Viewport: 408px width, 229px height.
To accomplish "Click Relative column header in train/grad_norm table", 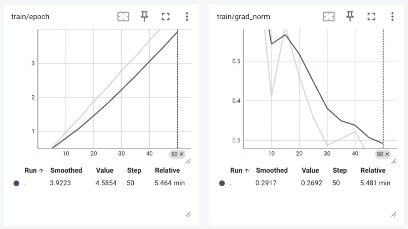I will pyautogui.click(x=373, y=171).
